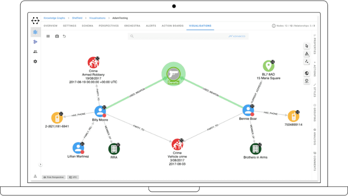The height and width of the screenshot is (196, 348).
Task: Expand the collapsed left sidebar chevron
Action: tap(40, 164)
